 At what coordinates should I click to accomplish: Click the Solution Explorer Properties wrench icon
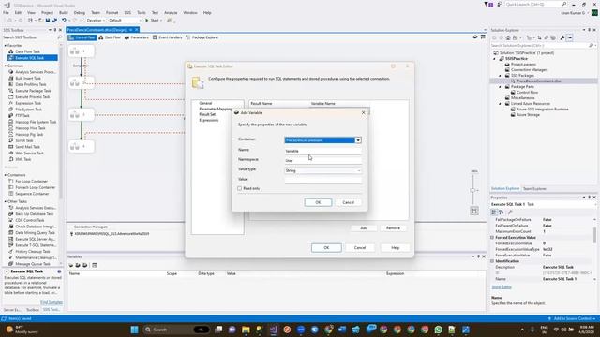point(562,37)
